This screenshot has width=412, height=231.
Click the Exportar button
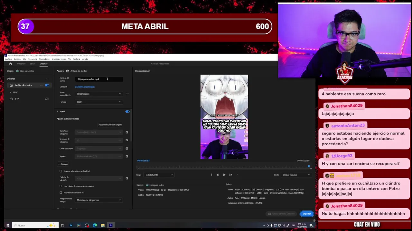(x=306, y=214)
